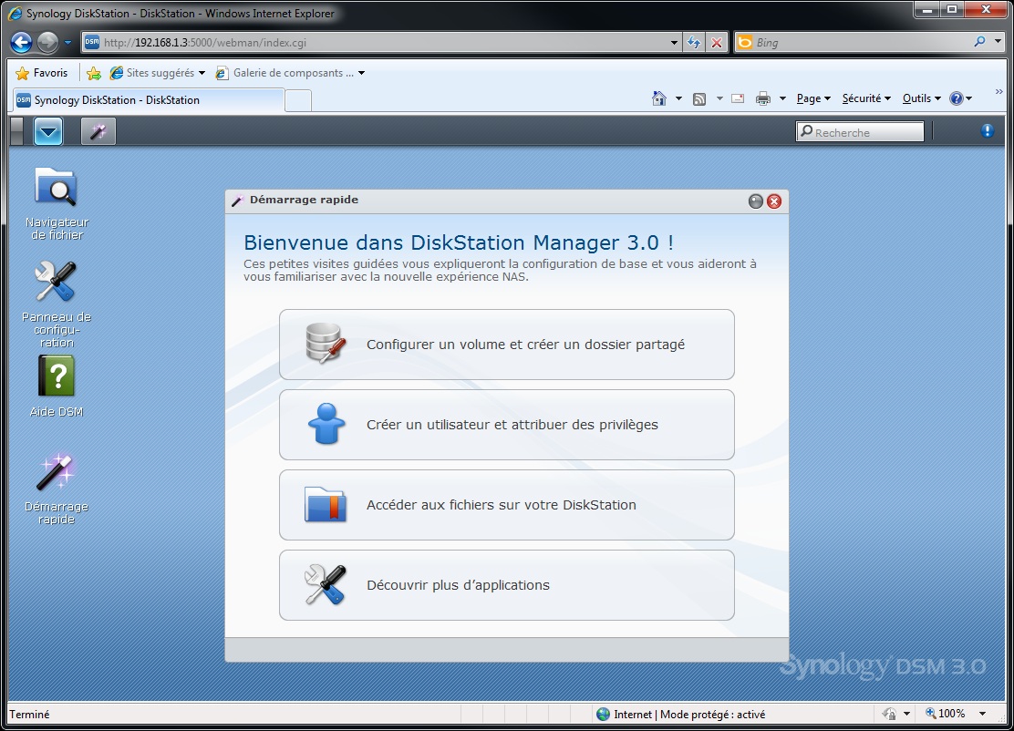Refresh the page with the refresh icon
The width and height of the screenshot is (1014, 731).
pos(694,43)
